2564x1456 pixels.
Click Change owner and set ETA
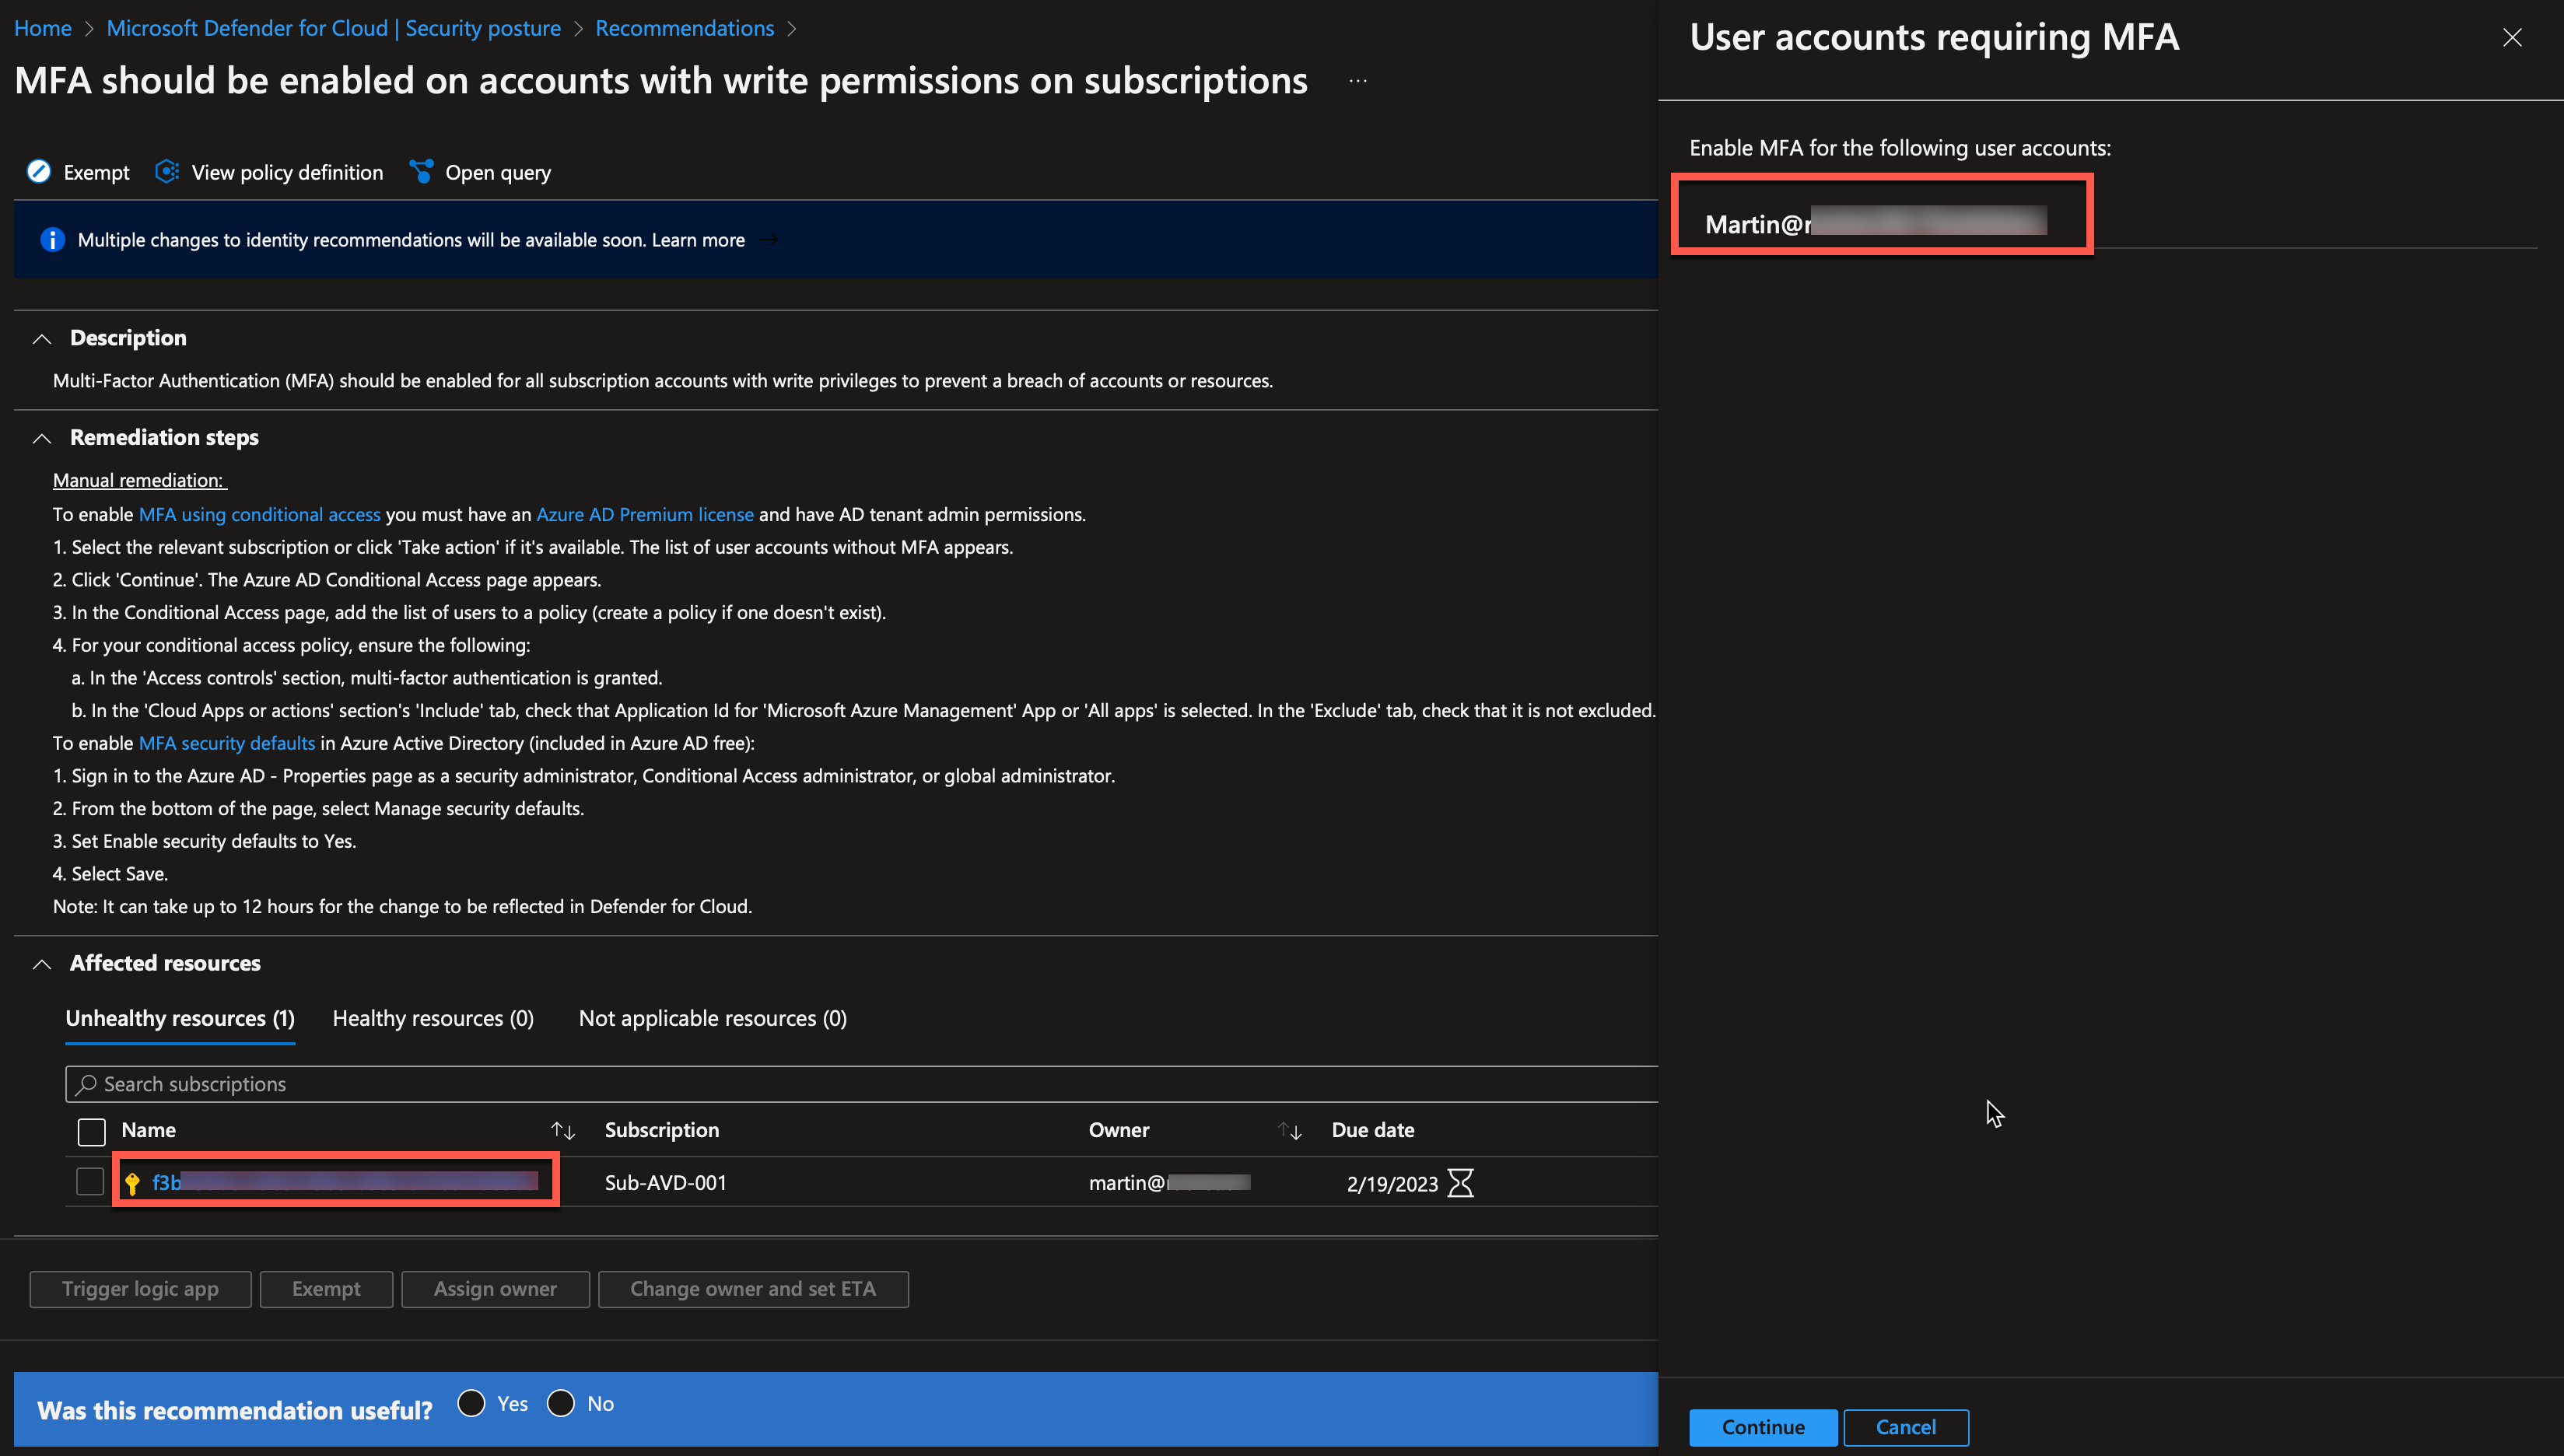pyautogui.click(x=753, y=1289)
